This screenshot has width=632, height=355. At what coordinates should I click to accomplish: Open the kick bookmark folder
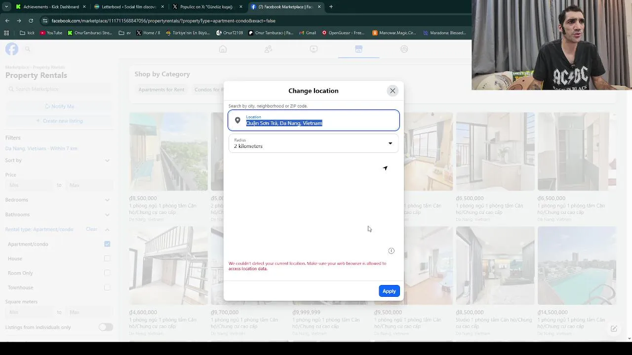[27, 33]
